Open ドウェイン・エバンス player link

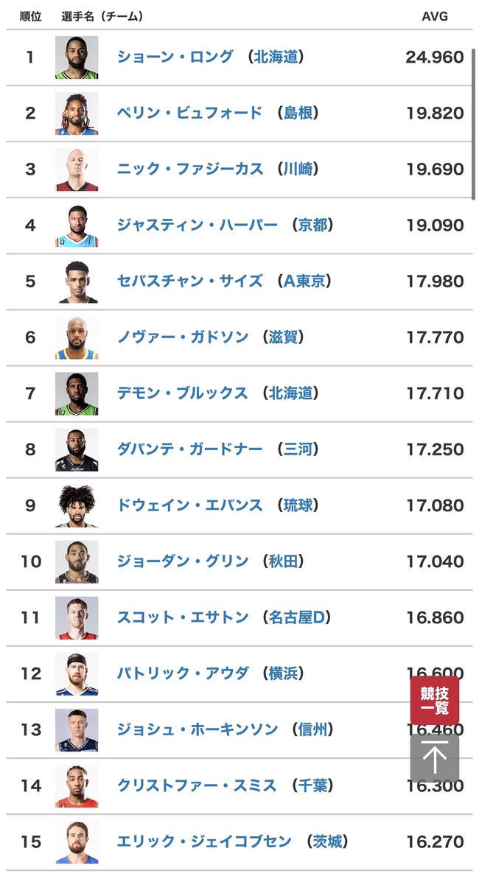coord(189,505)
